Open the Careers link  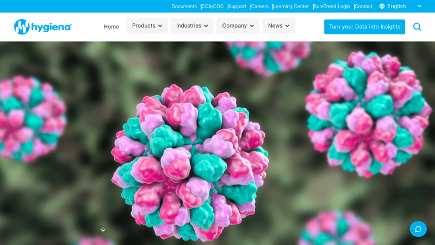coord(260,7)
